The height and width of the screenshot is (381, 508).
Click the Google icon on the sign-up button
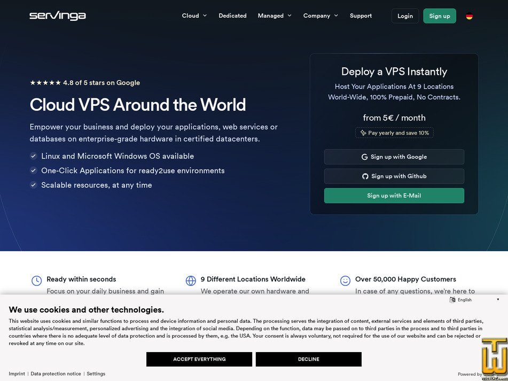365,157
